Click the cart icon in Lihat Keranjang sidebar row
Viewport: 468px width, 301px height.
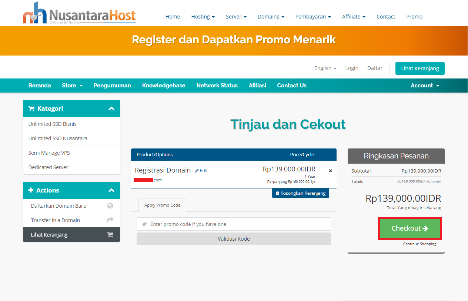click(110, 235)
